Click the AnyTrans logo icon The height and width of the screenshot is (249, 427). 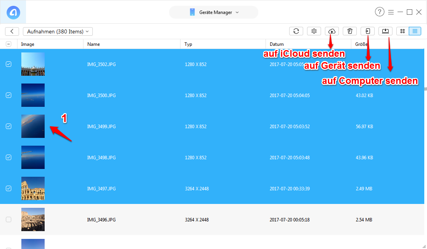pos(13,12)
